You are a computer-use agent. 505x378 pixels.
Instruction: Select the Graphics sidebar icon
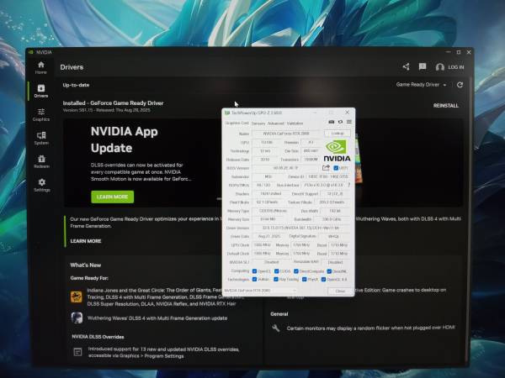coord(40,113)
